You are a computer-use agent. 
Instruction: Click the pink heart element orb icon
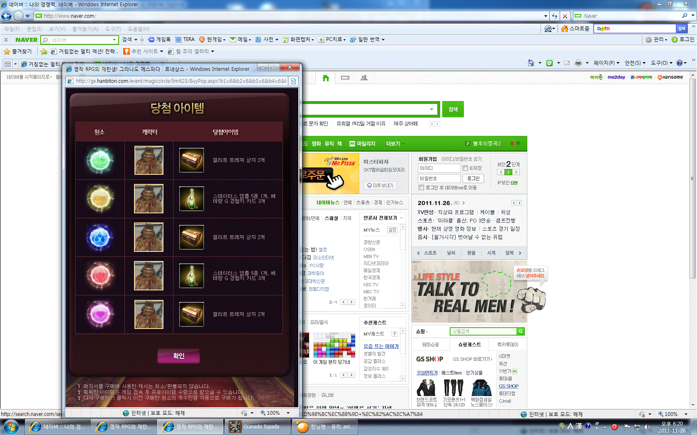pyautogui.click(x=100, y=314)
